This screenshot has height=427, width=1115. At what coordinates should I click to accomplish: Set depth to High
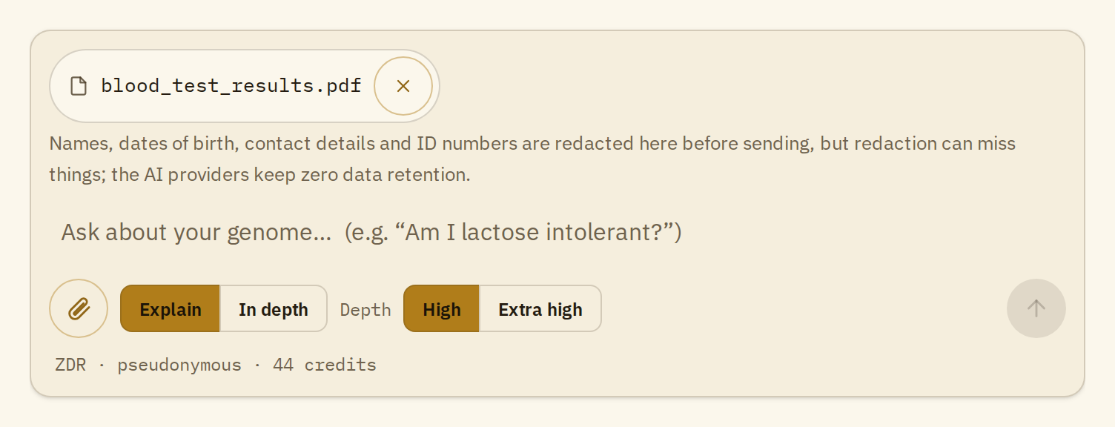442,308
